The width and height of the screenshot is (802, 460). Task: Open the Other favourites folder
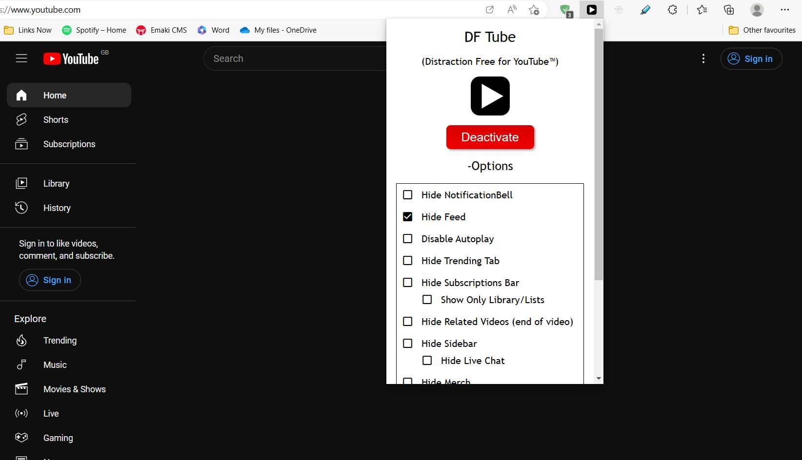tap(762, 30)
